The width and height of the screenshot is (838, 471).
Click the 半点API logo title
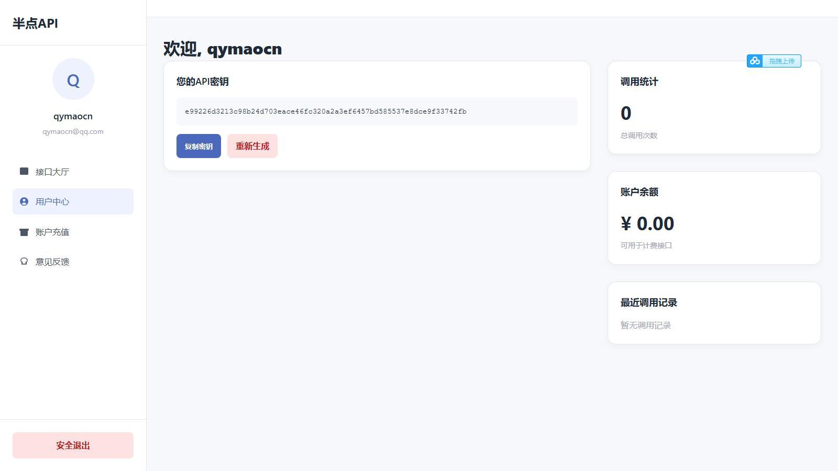point(35,23)
